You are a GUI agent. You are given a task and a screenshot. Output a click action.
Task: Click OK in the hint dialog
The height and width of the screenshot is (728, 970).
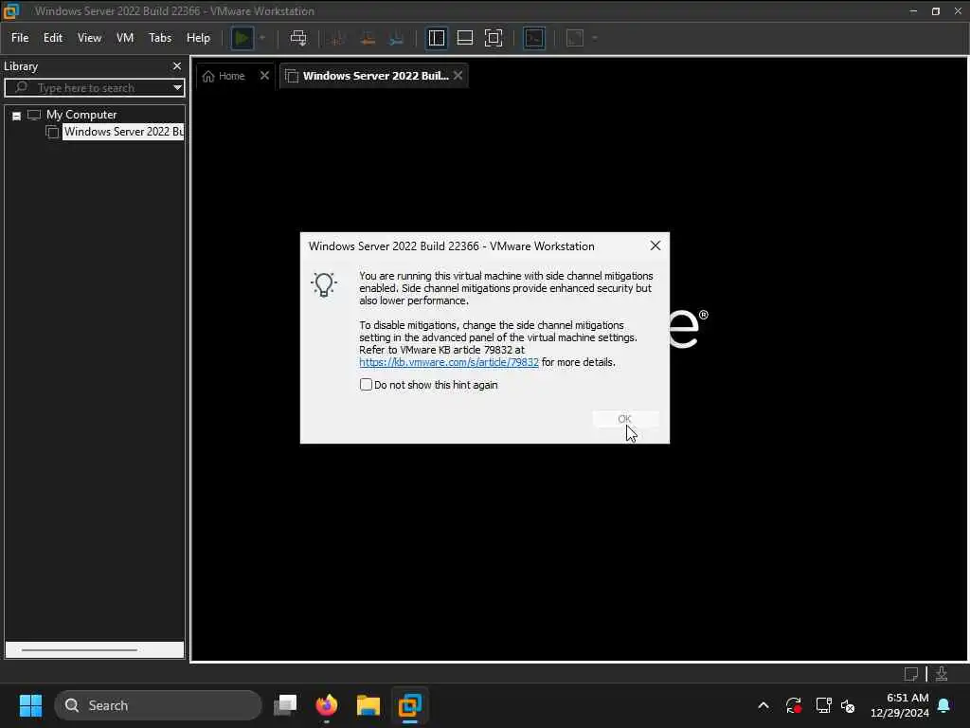[x=625, y=419]
